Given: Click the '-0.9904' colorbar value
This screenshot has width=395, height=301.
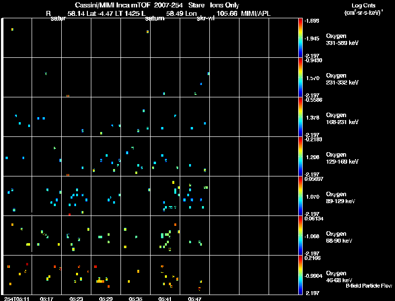Looking at the screenshot, I should tap(313, 276).
